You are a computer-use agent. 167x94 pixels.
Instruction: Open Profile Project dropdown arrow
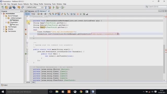coord(65,7)
